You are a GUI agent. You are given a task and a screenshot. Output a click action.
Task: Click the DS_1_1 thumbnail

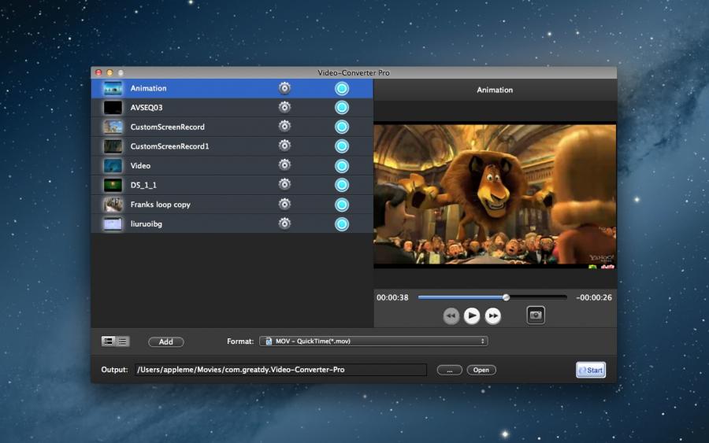coord(113,185)
